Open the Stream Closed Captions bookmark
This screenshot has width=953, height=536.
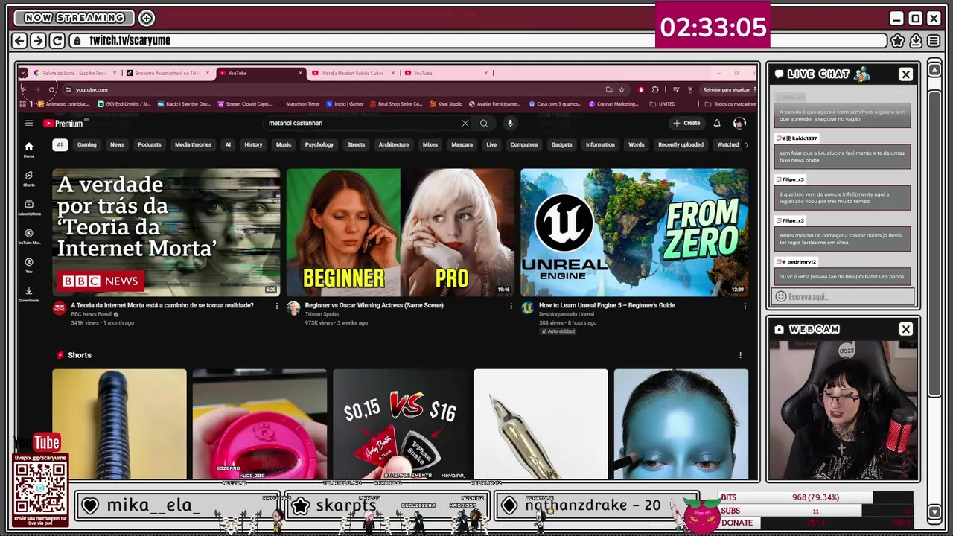[244, 104]
